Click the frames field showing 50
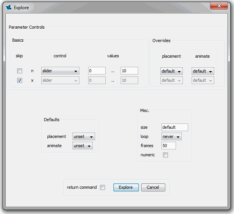The image size is (234, 214). click(168, 146)
